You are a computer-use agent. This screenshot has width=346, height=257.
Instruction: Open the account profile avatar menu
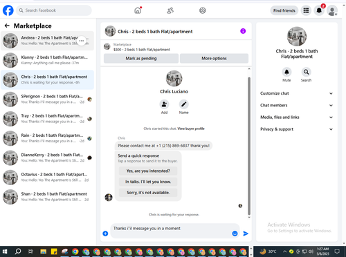pos(332,10)
